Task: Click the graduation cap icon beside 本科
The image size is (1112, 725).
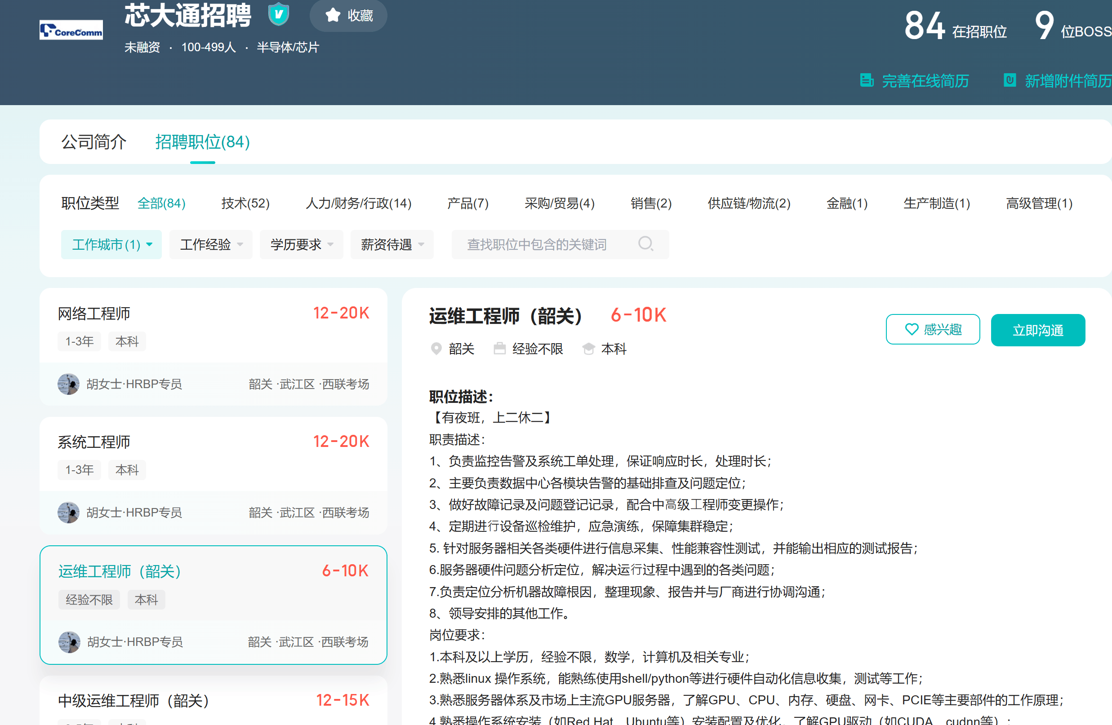Action: 588,348
